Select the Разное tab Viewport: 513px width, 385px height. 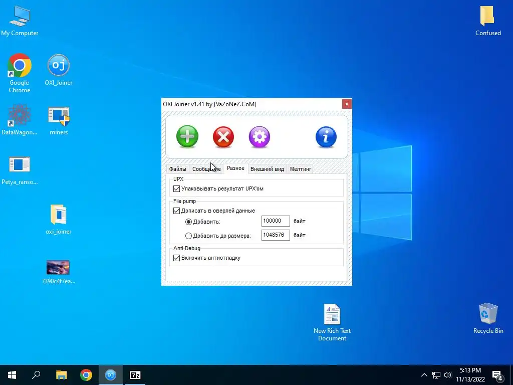coord(235,168)
